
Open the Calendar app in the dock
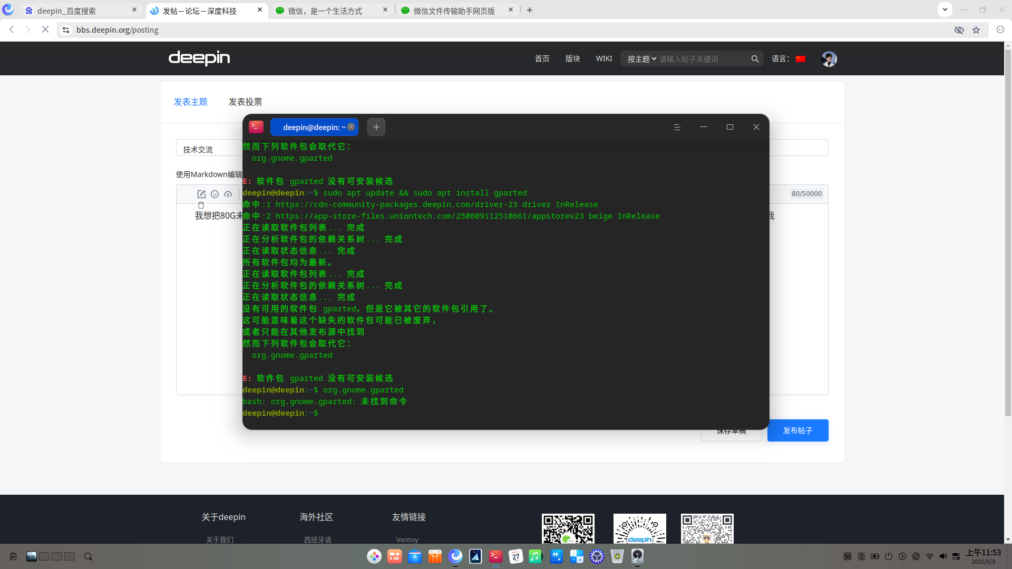515,556
